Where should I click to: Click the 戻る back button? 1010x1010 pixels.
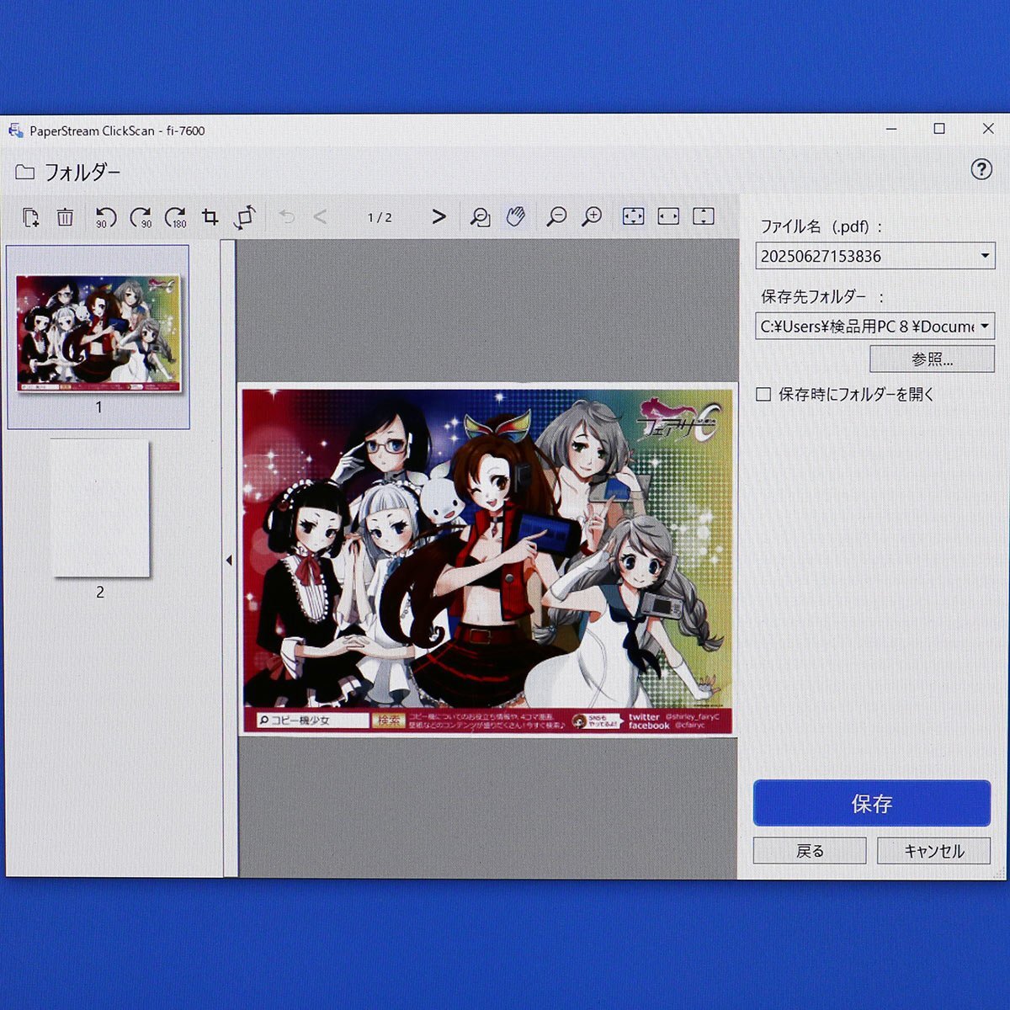point(810,851)
